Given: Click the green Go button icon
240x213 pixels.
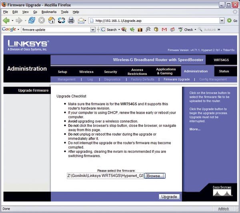Looking at the screenshot, I should tap(229, 20).
